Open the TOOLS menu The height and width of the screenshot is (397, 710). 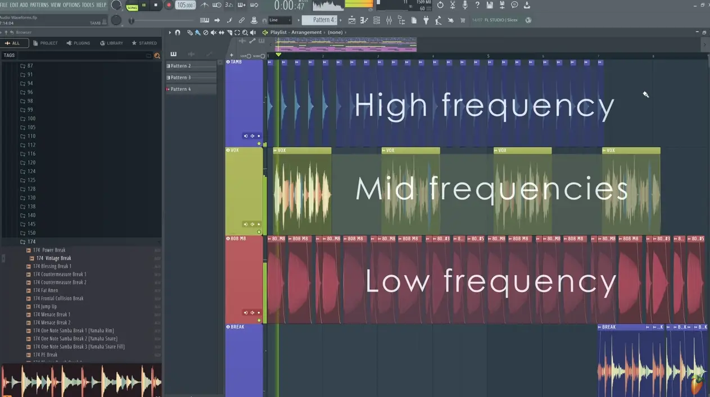(88, 4)
